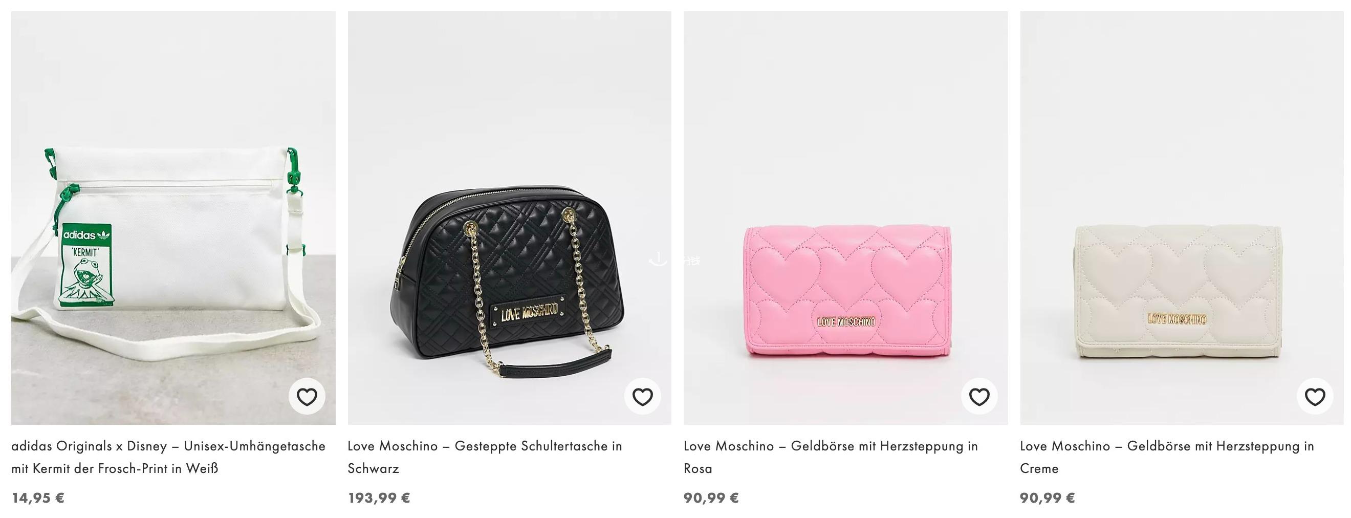This screenshot has width=1351, height=518.
Task: Open the pink heart-quilted wallet image
Action: (x=845, y=218)
